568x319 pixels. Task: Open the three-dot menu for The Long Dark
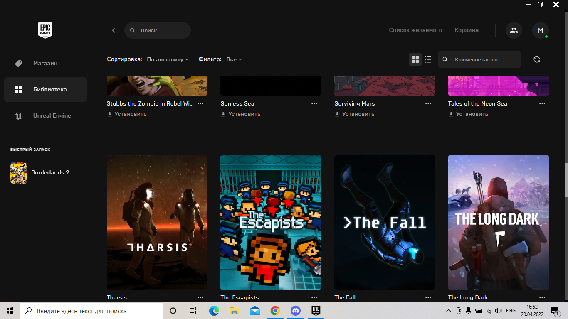[542, 297]
